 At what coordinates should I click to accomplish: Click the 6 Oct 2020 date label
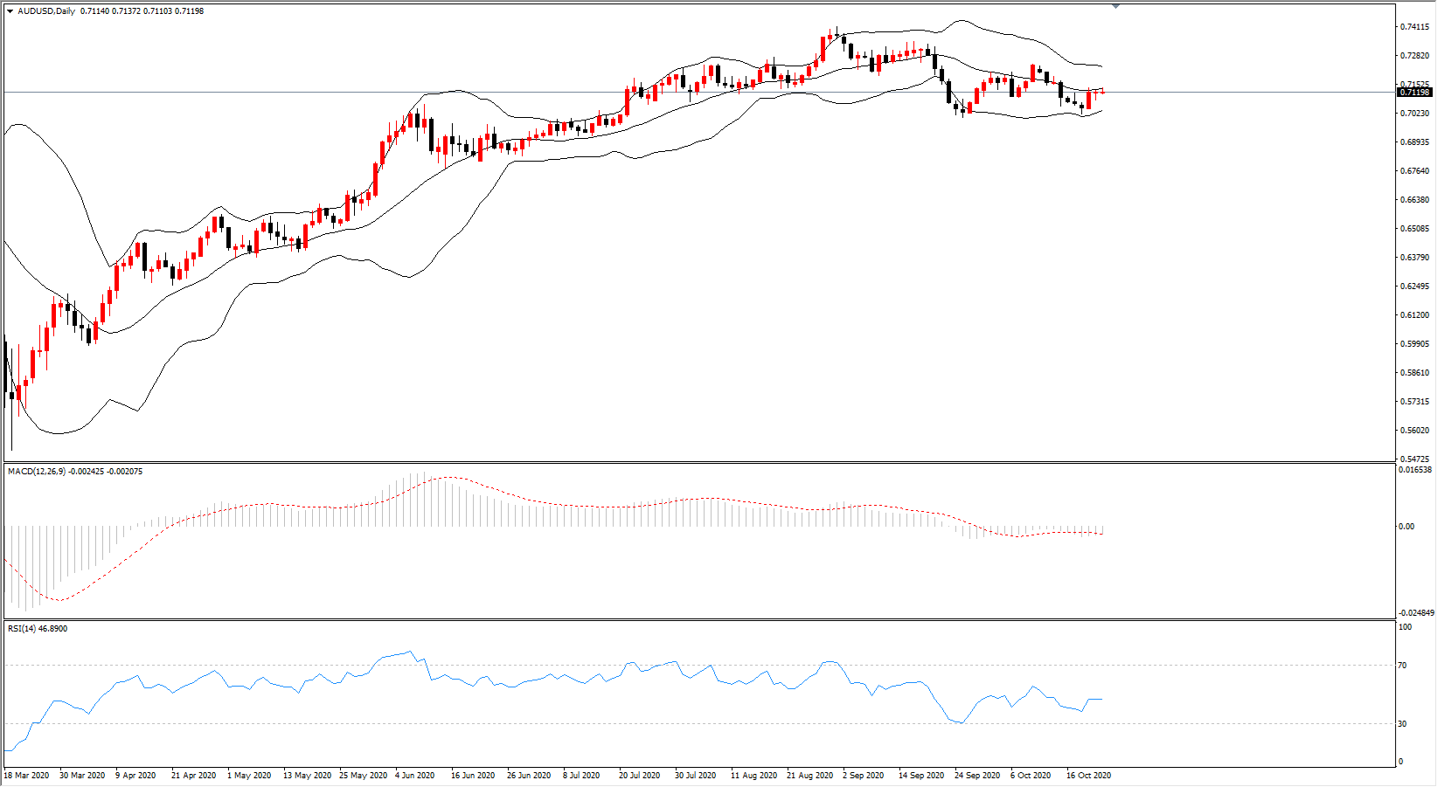click(x=1031, y=776)
